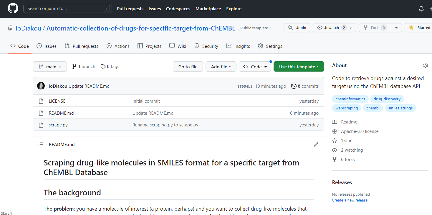Click the 1 branch link
The image size is (432, 215).
pyautogui.click(x=84, y=67)
